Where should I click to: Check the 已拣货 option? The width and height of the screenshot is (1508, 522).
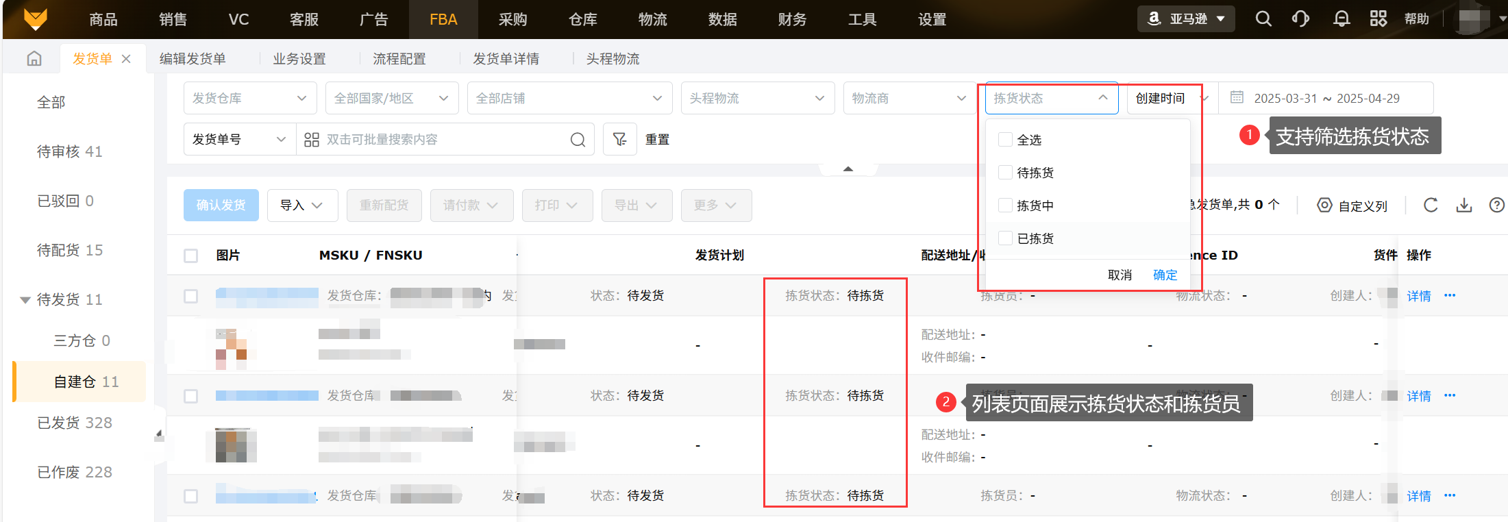point(1005,238)
